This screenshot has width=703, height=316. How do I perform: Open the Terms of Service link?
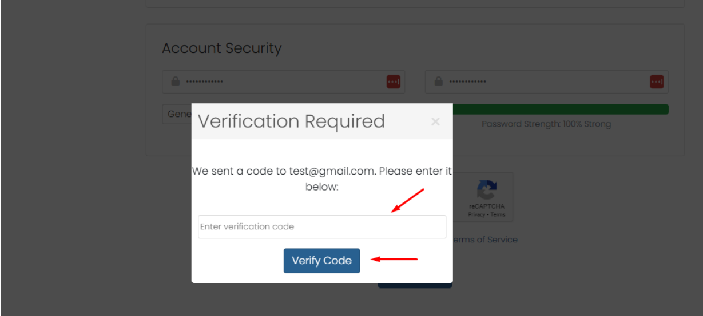485,240
